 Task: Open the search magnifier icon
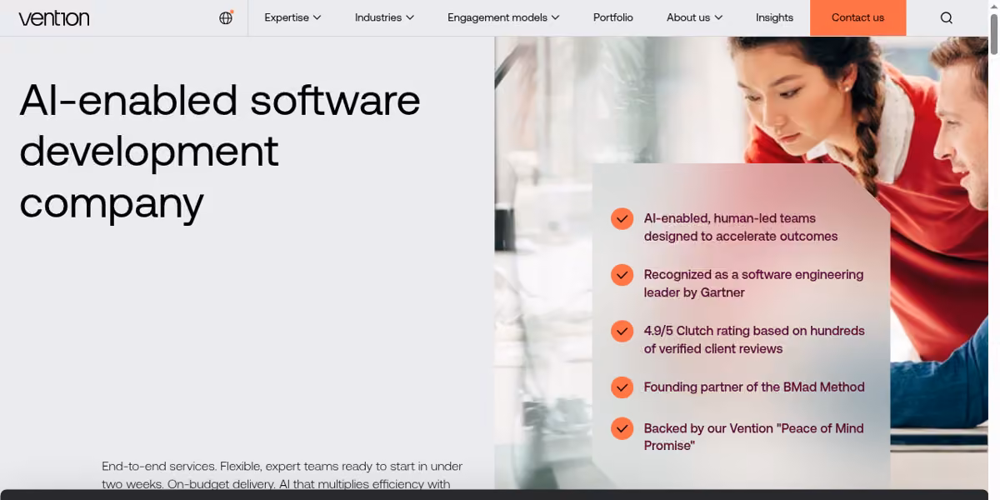947,17
